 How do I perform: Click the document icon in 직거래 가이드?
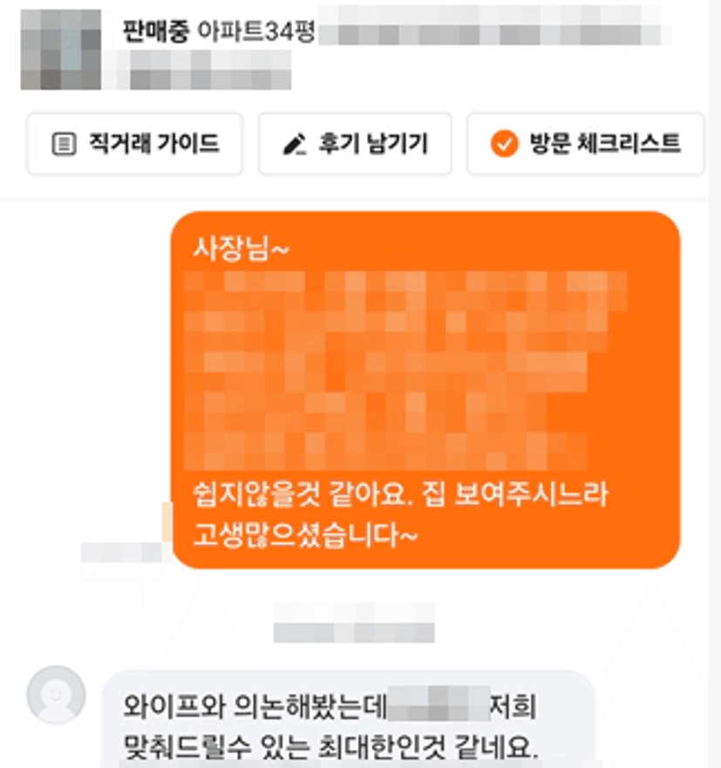65,144
